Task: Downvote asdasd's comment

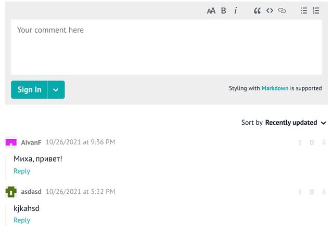Action: [324, 192]
